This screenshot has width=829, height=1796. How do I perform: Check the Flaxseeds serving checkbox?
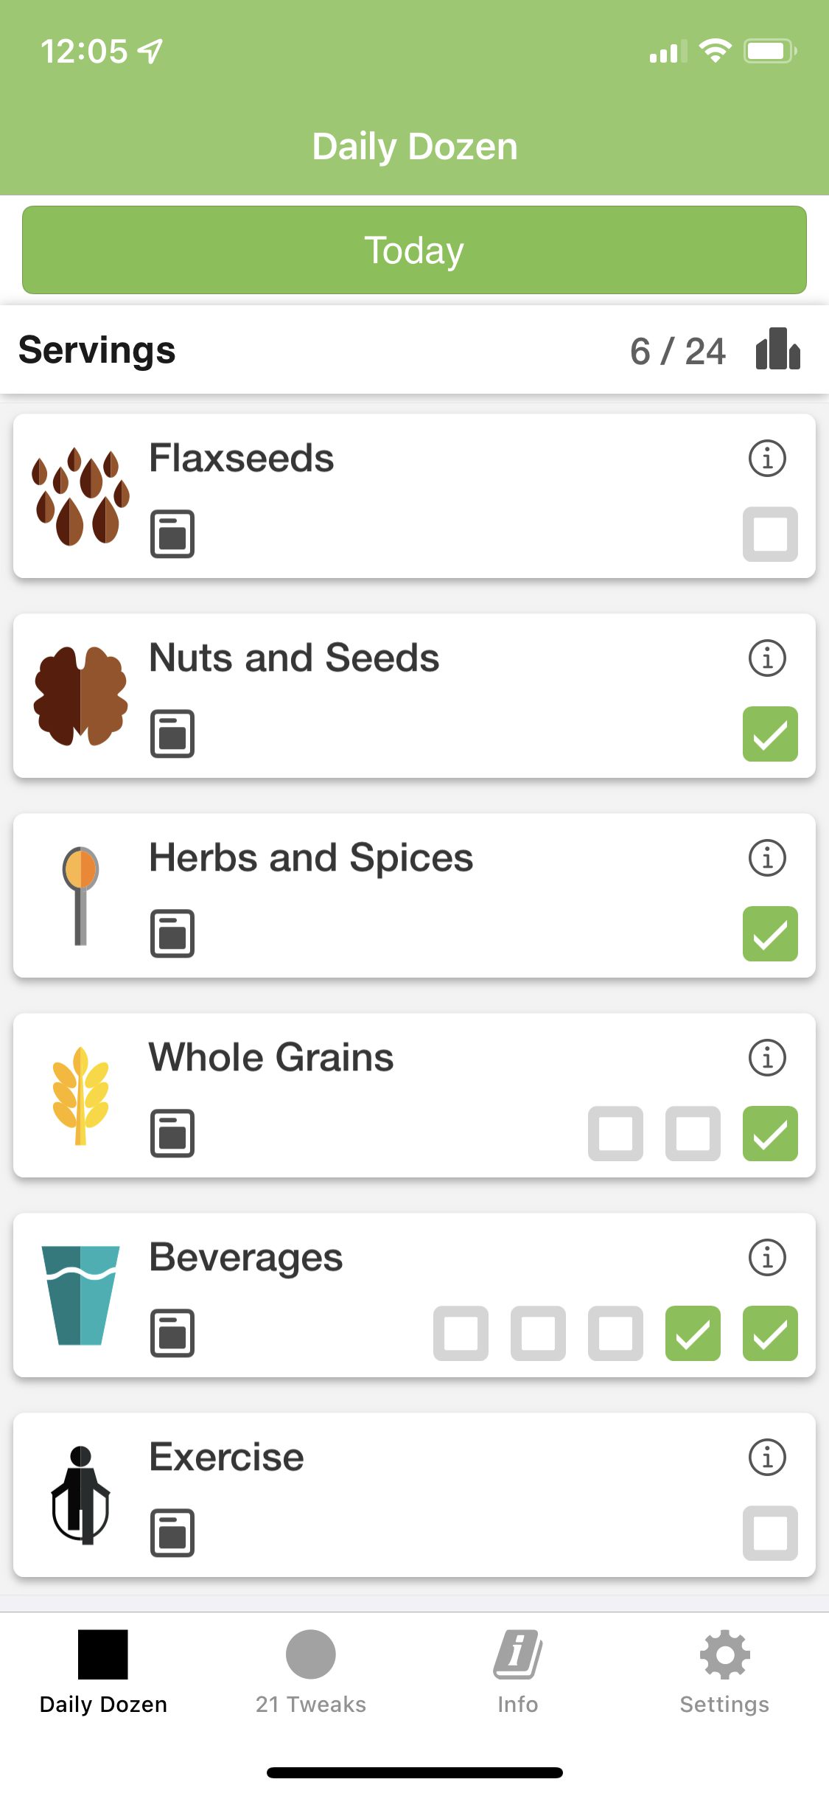770,534
